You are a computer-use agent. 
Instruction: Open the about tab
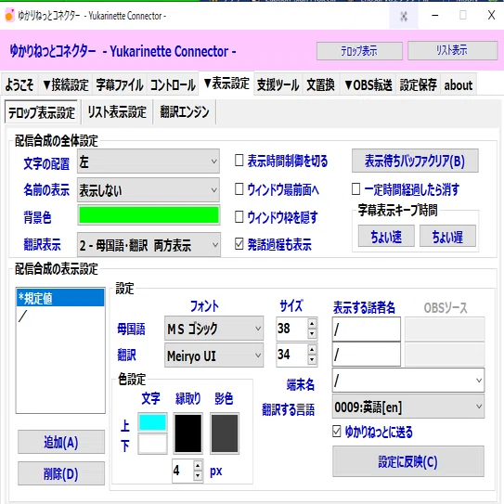click(458, 84)
